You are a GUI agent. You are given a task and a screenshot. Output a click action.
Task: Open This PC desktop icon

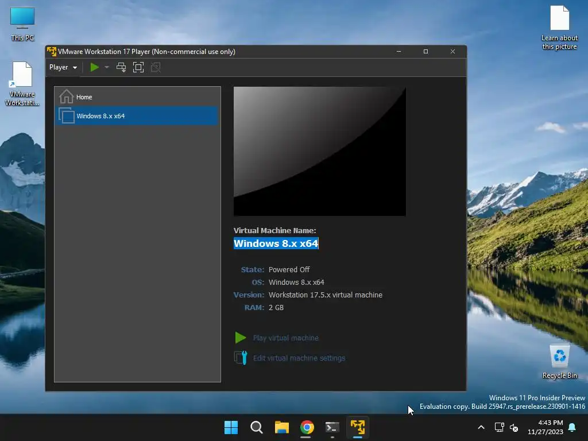click(x=22, y=24)
